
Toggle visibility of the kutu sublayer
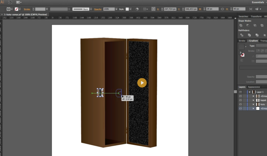pyautogui.click(x=240, y=104)
